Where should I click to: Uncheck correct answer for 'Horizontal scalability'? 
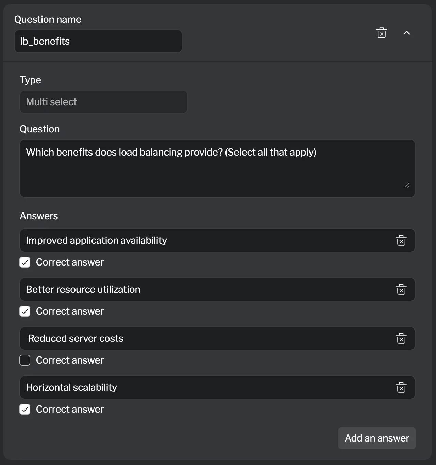25,409
